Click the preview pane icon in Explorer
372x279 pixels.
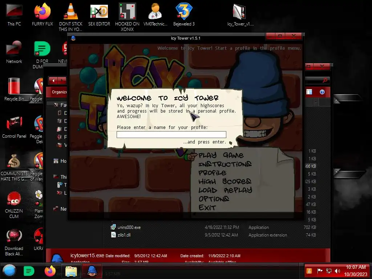point(309,92)
